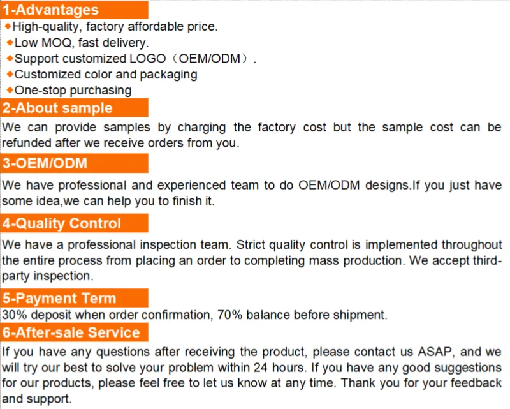The height and width of the screenshot is (409, 510).
Task: Click the diamond bullet before One-stop purchasing
Action: (x=10, y=90)
